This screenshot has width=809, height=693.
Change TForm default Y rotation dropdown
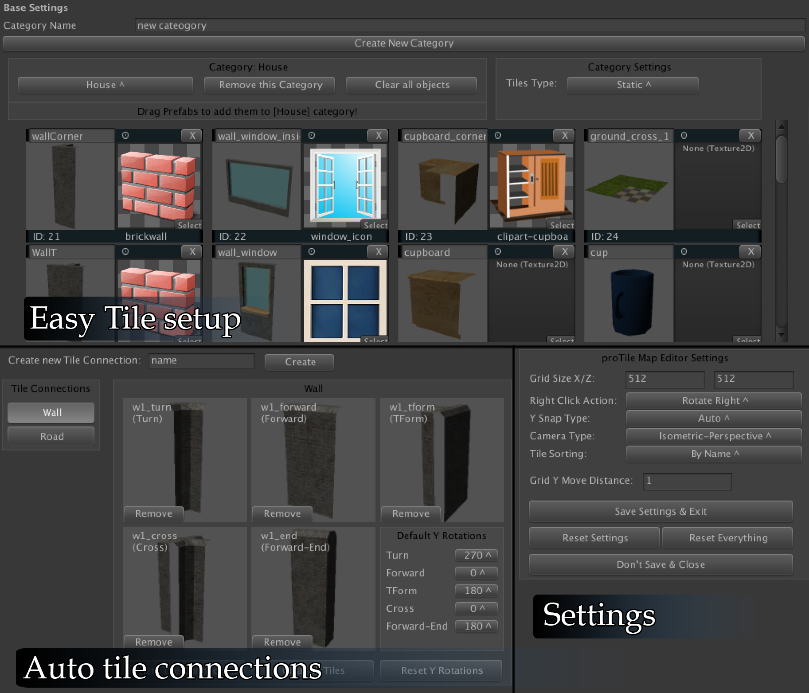[477, 591]
